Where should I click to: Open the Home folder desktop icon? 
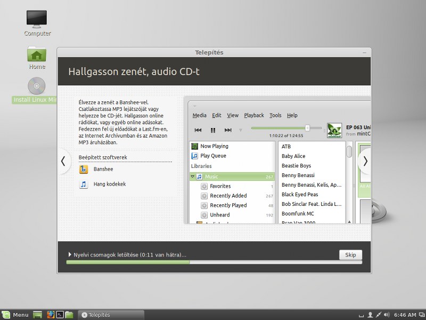pyautogui.click(x=37, y=58)
